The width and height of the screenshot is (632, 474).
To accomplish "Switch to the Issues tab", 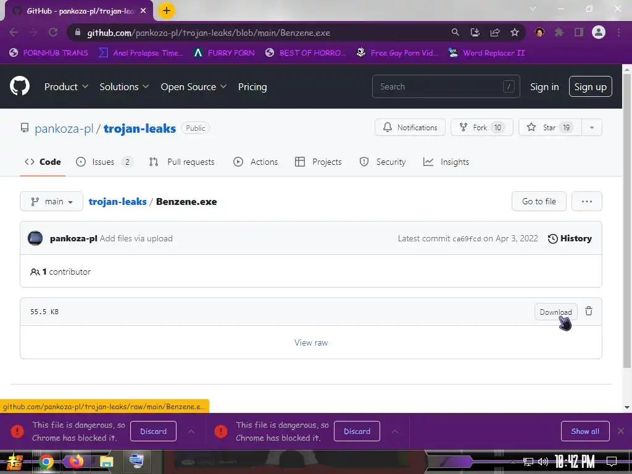I will click(x=104, y=162).
